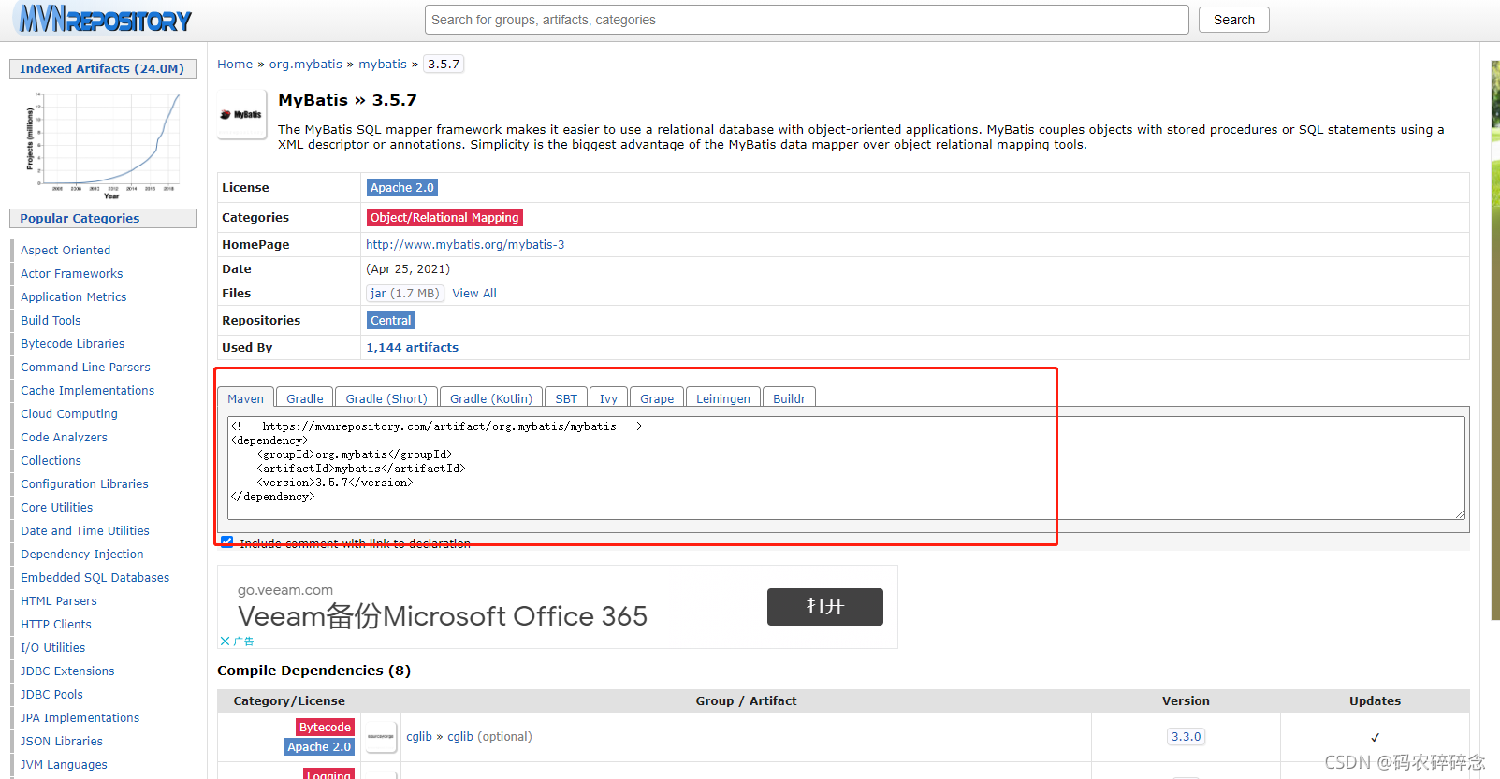Click the cglib artifact icon

click(381, 737)
